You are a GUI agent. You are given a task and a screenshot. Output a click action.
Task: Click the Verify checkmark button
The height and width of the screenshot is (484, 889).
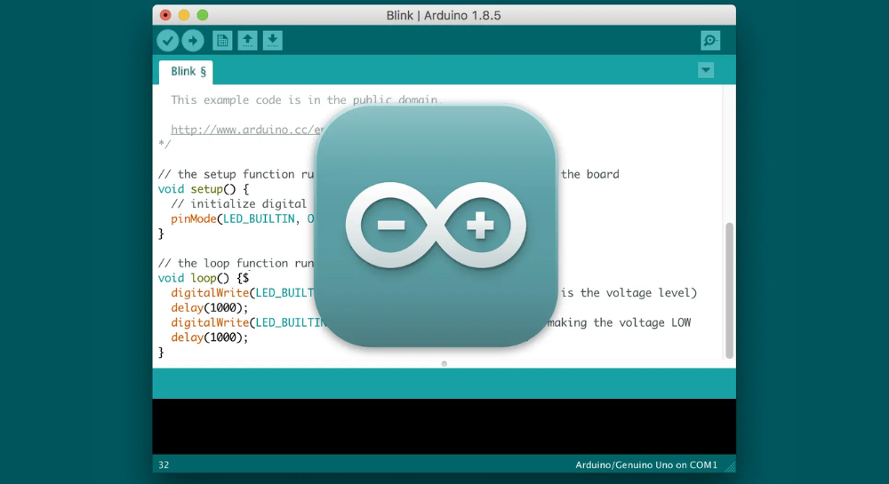168,41
